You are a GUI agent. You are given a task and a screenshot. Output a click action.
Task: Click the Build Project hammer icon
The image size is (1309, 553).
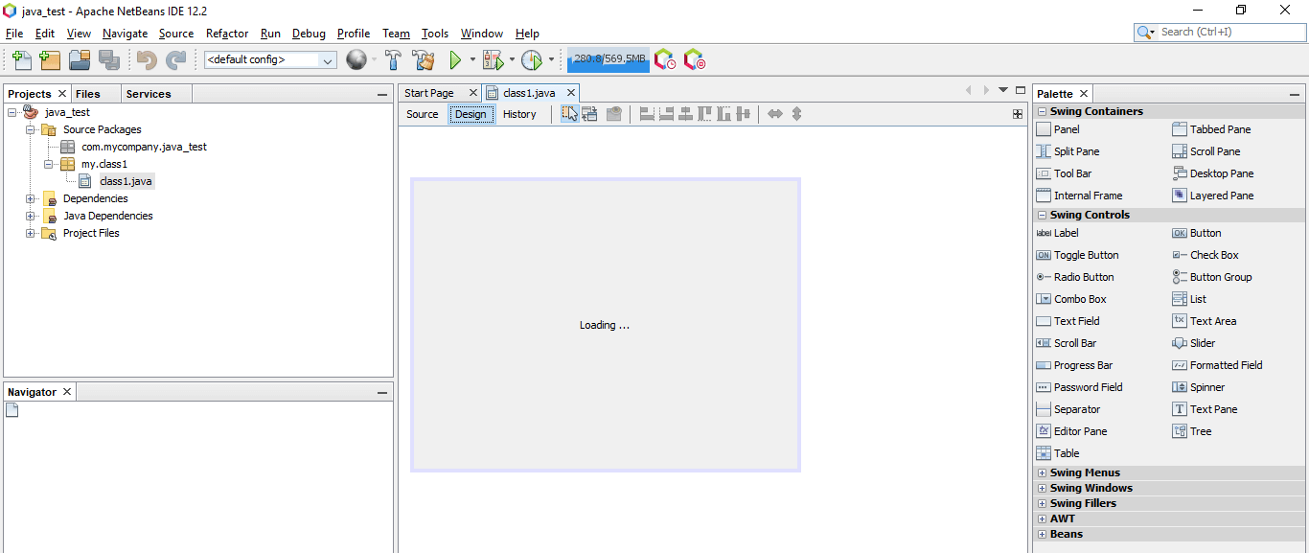click(x=393, y=60)
